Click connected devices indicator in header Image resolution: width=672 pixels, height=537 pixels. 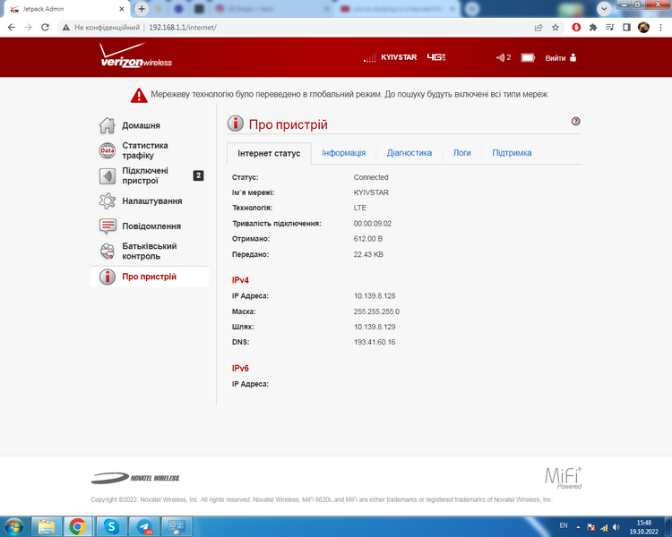[x=504, y=57]
